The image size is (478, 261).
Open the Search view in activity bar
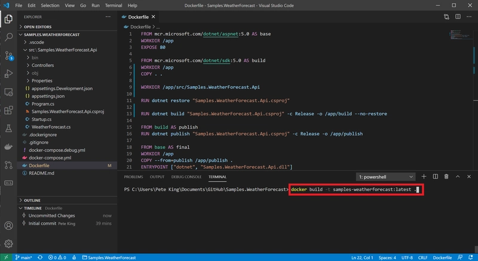pyautogui.click(x=8, y=37)
